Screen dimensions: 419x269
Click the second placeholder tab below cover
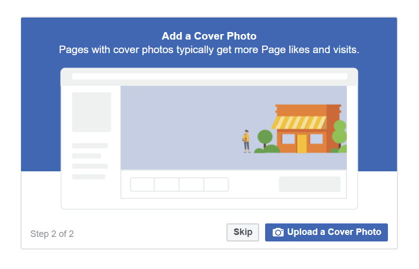(x=166, y=184)
